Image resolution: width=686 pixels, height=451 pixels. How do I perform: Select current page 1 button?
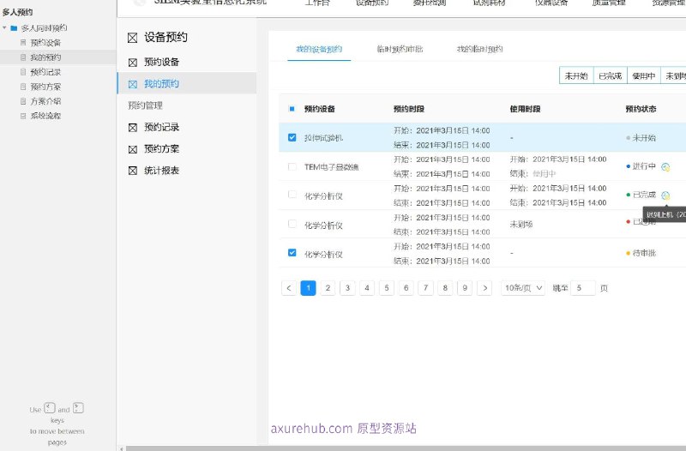[309, 288]
